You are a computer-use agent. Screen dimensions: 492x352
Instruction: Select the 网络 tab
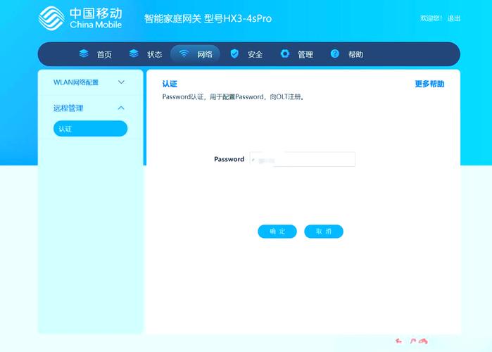[x=195, y=54]
